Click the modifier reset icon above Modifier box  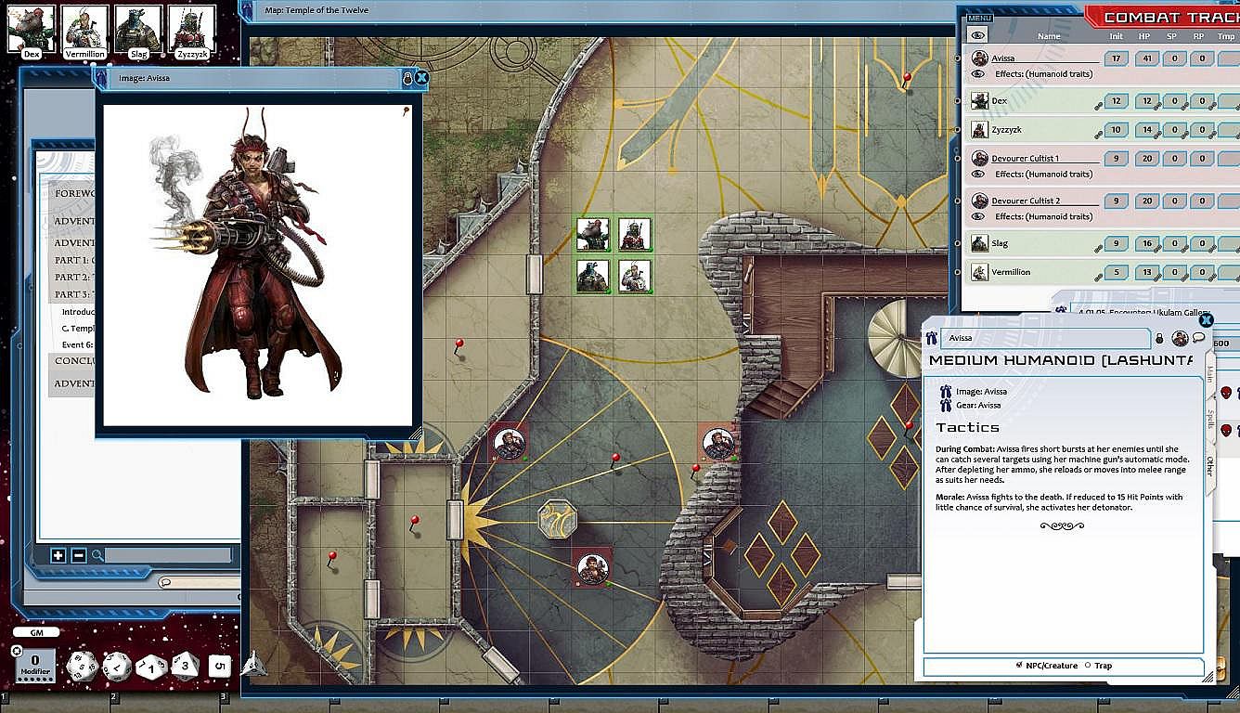click(x=17, y=651)
